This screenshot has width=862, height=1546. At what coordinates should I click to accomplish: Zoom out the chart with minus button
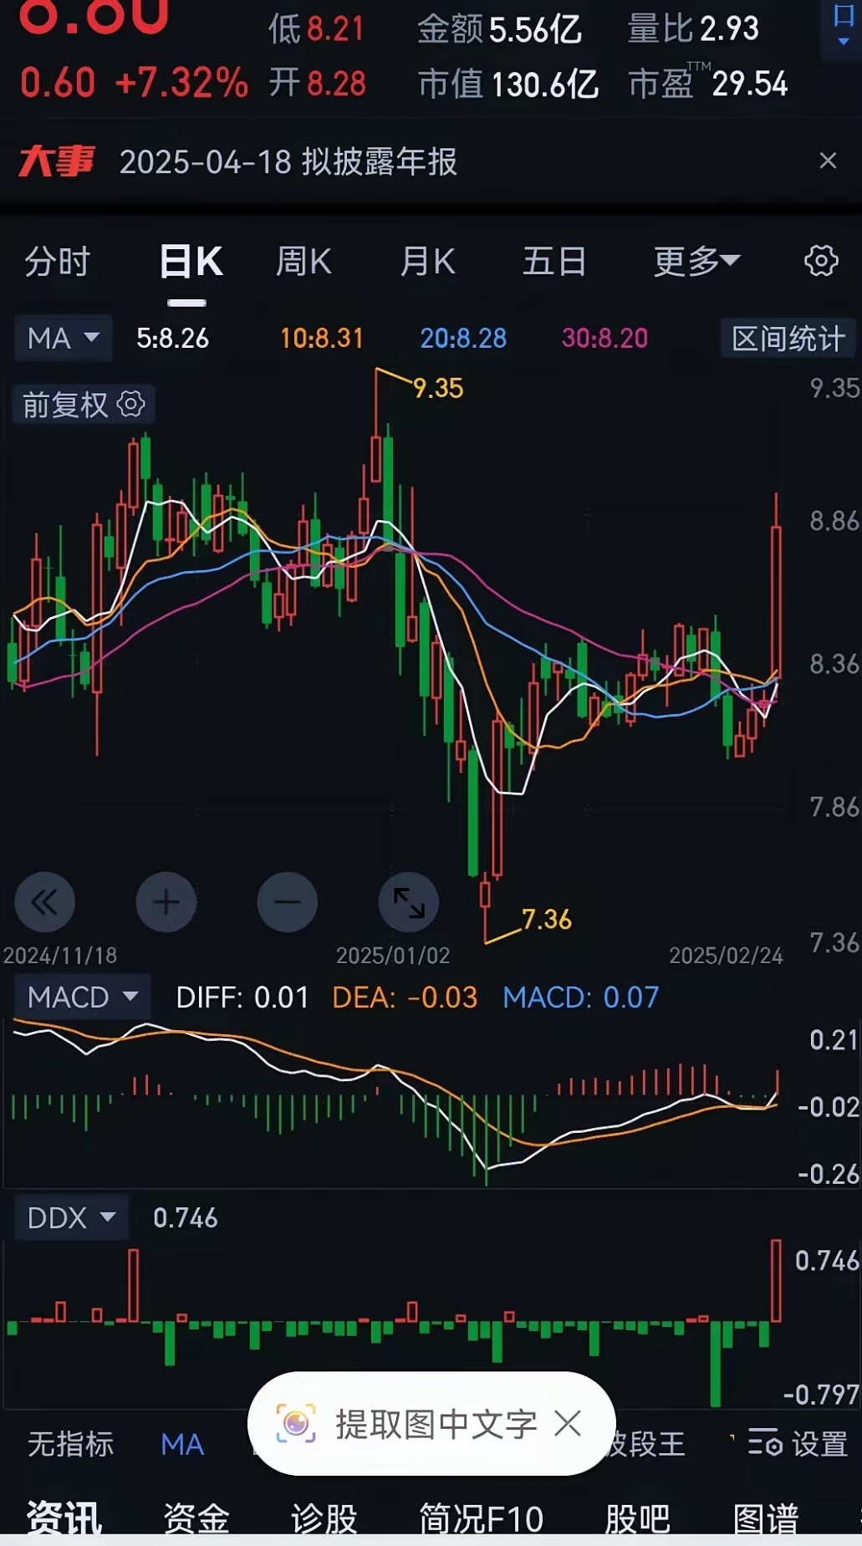coord(288,902)
